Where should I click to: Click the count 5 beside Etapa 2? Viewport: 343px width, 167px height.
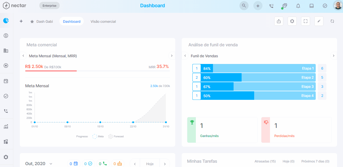[x=322, y=78]
